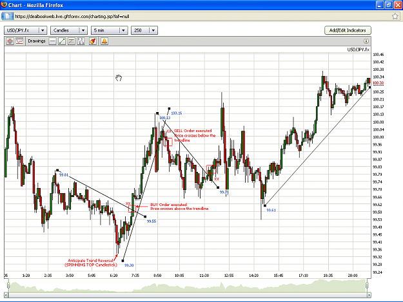Click the chart info icon

[366, 41]
